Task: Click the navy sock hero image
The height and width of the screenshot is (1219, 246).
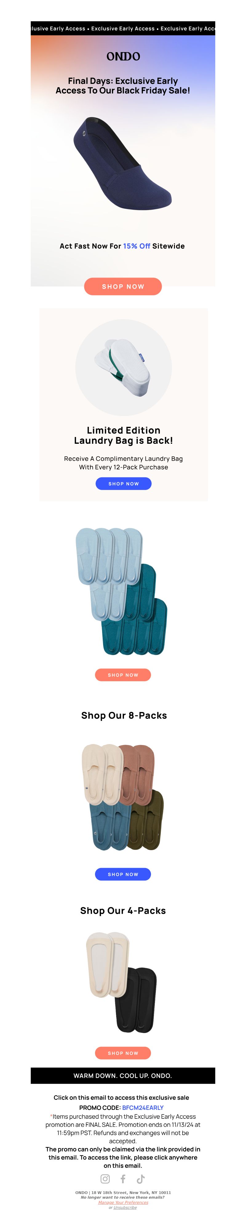Action: pyautogui.click(x=122, y=163)
